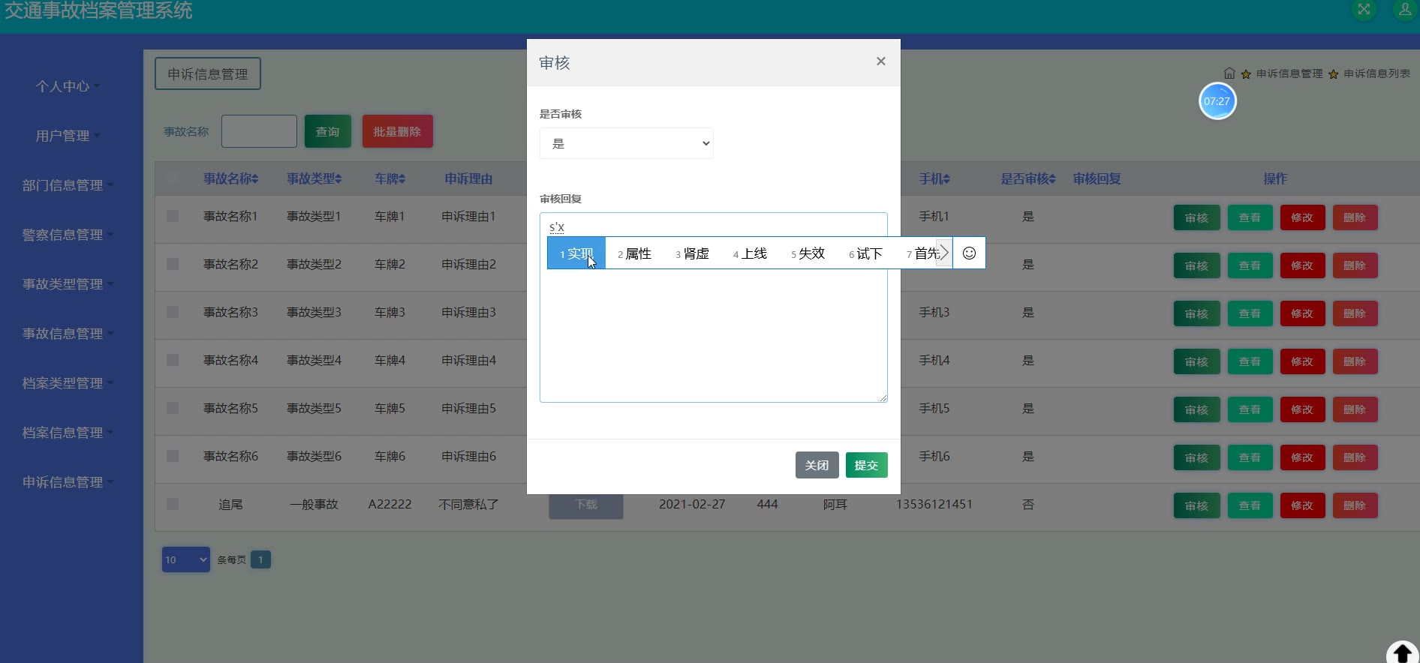The width and height of the screenshot is (1420, 663).
Task: Choose IME candidate 3 肾虚
Action: (x=692, y=253)
